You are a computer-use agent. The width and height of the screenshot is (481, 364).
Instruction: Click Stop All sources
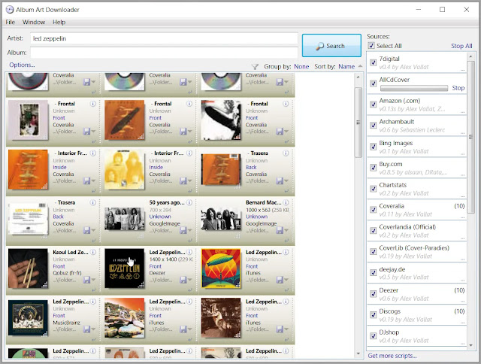pos(461,46)
